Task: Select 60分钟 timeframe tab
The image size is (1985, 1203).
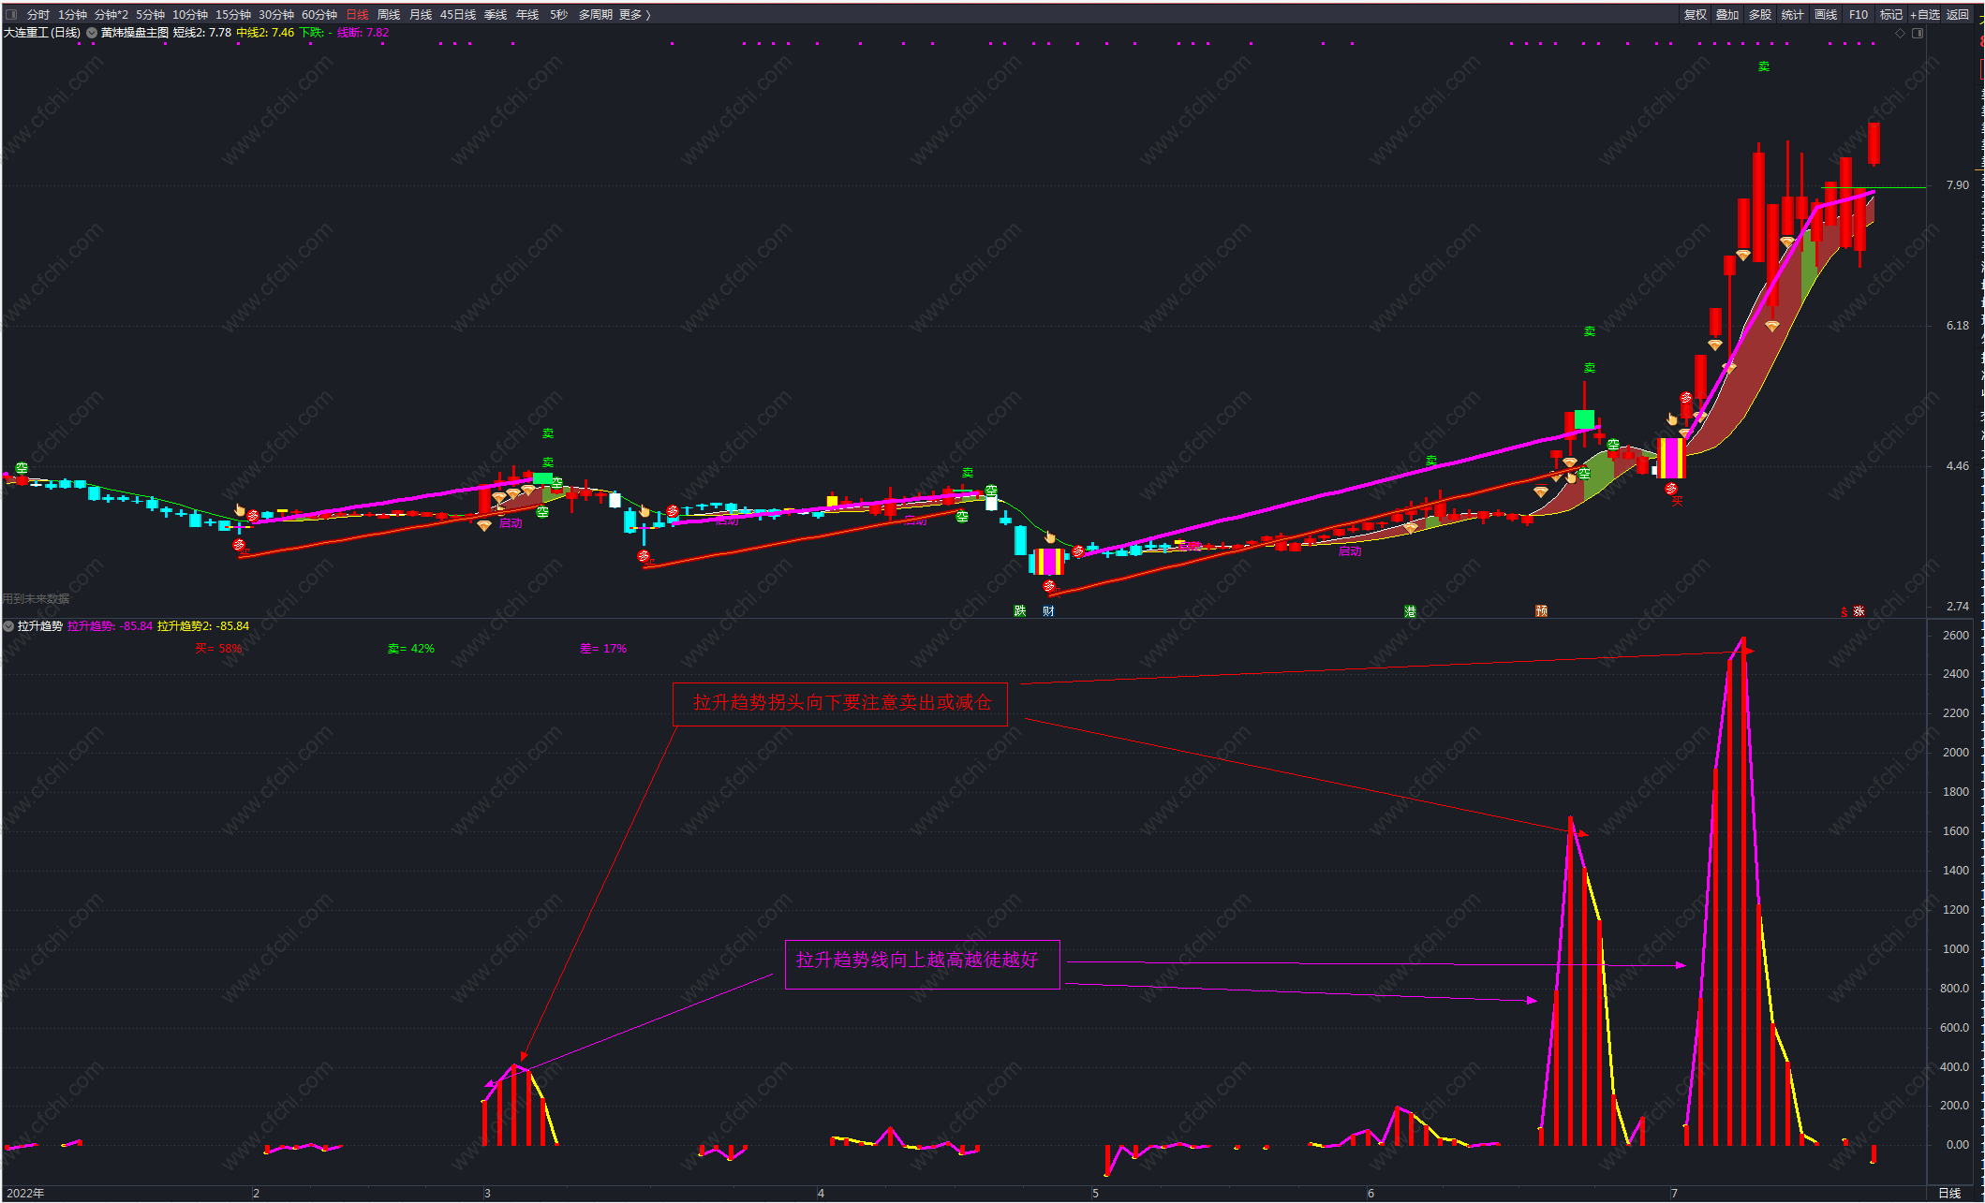Action: [319, 14]
